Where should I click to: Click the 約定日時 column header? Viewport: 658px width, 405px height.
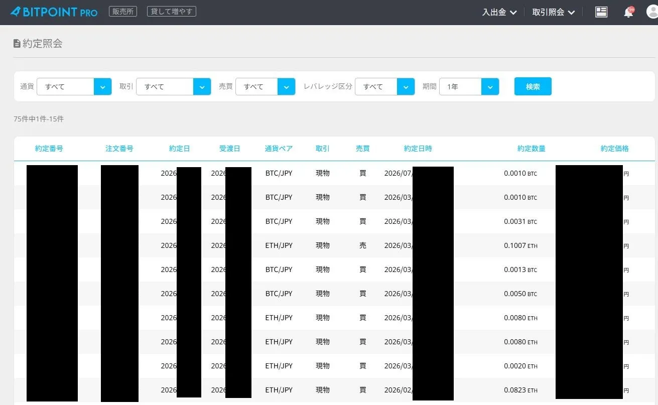(418, 149)
